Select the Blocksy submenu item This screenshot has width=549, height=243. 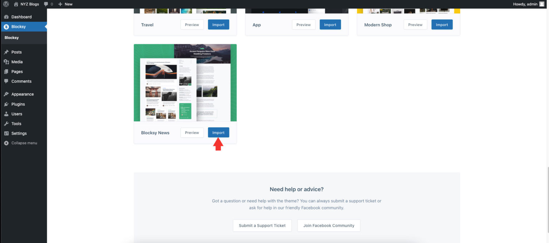click(11, 37)
